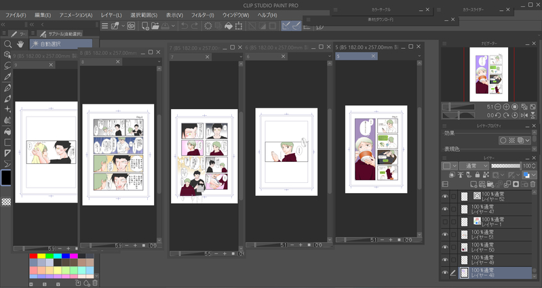The height and width of the screenshot is (288, 542).
Task: Pick the red swatch in color set
Action: click(33, 256)
